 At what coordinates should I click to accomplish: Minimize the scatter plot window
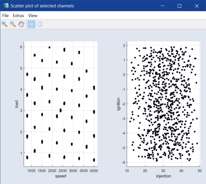(162, 6)
